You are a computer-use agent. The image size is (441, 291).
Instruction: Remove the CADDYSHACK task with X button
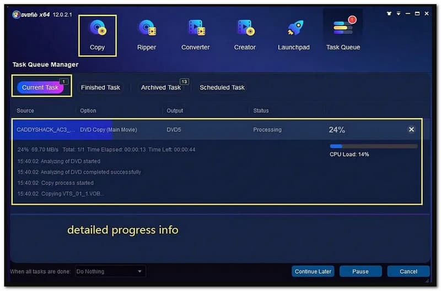pyautogui.click(x=411, y=130)
